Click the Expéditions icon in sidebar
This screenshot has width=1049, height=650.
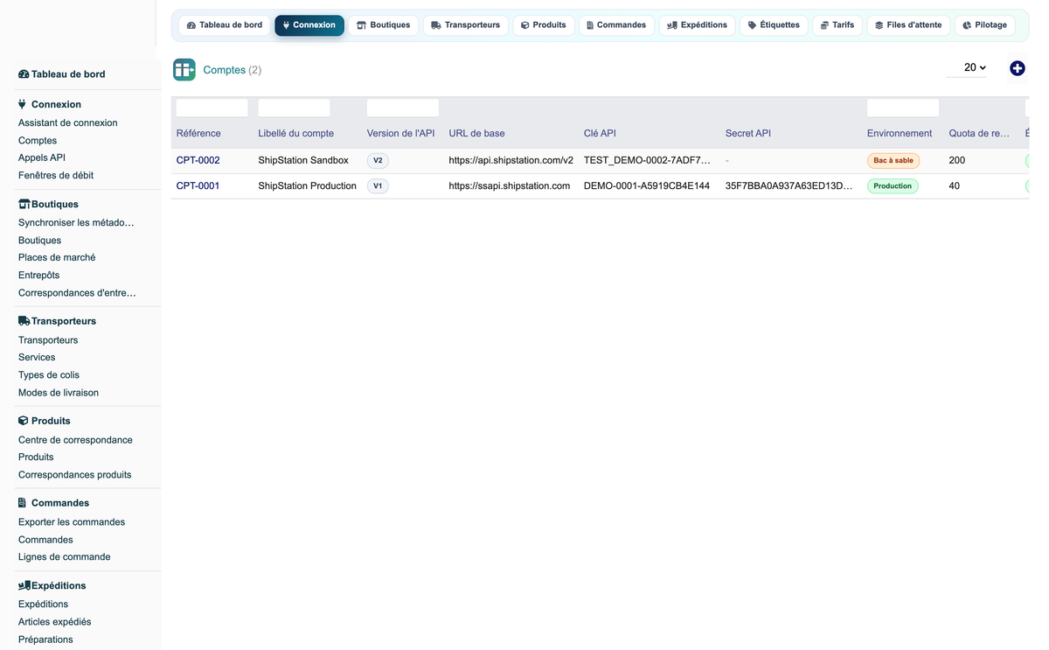pos(24,585)
